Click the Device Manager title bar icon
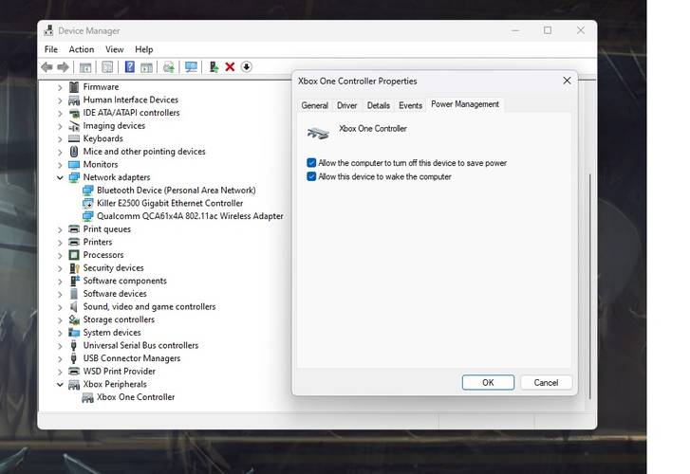The height and width of the screenshot is (474, 690). tap(48, 30)
